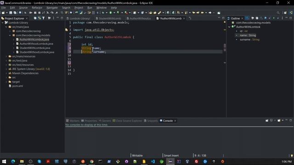
Task: Expand the src/main/resources folder
Action: pyautogui.click(x=6, y=56)
